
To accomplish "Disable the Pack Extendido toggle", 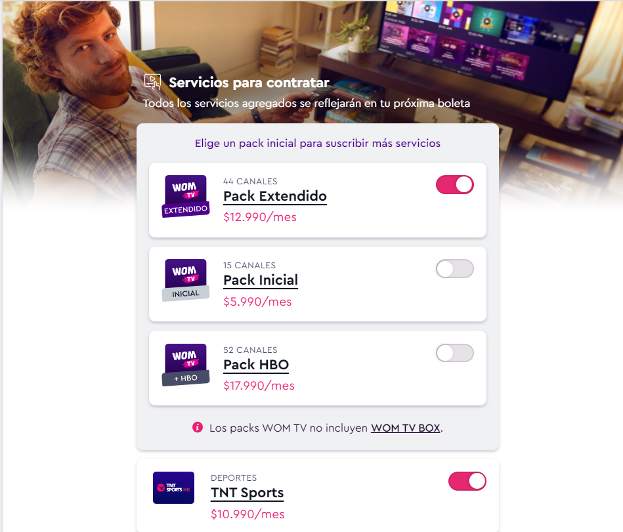I will [x=455, y=185].
